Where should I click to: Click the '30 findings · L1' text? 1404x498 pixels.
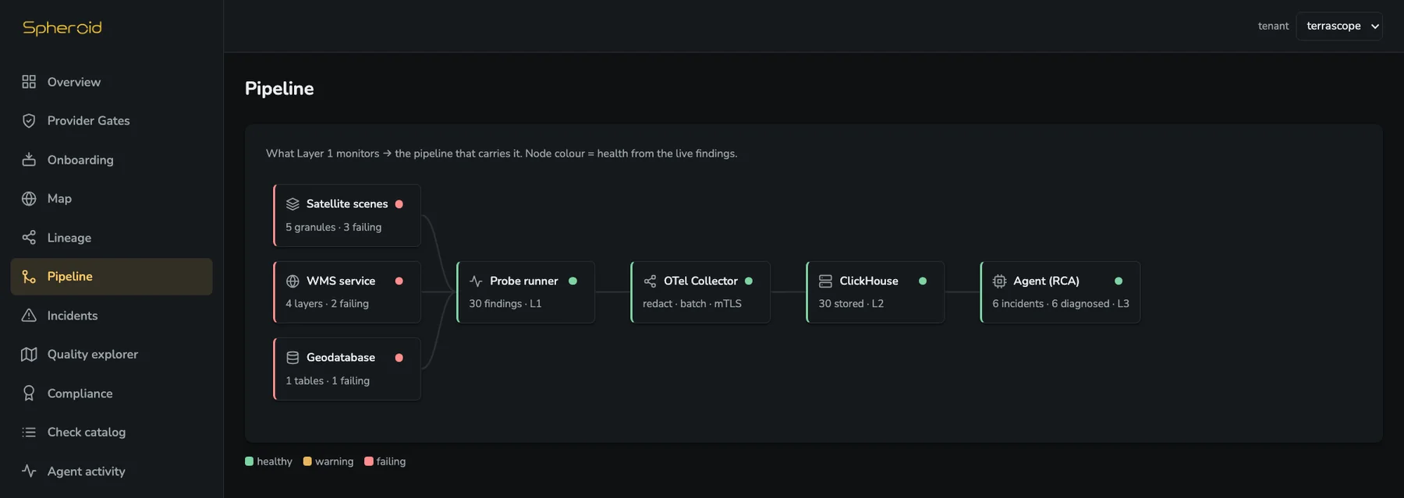tap(505, 304)
